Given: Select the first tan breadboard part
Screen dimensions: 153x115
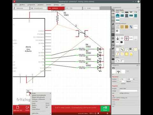Looking at the screenshot, I should [122, 27].
